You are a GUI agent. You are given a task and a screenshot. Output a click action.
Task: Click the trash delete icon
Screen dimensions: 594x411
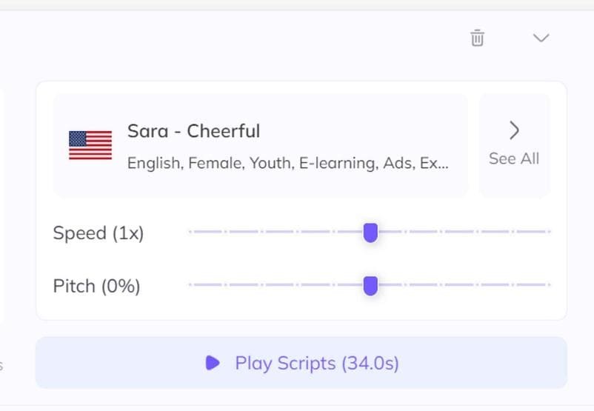478,38
